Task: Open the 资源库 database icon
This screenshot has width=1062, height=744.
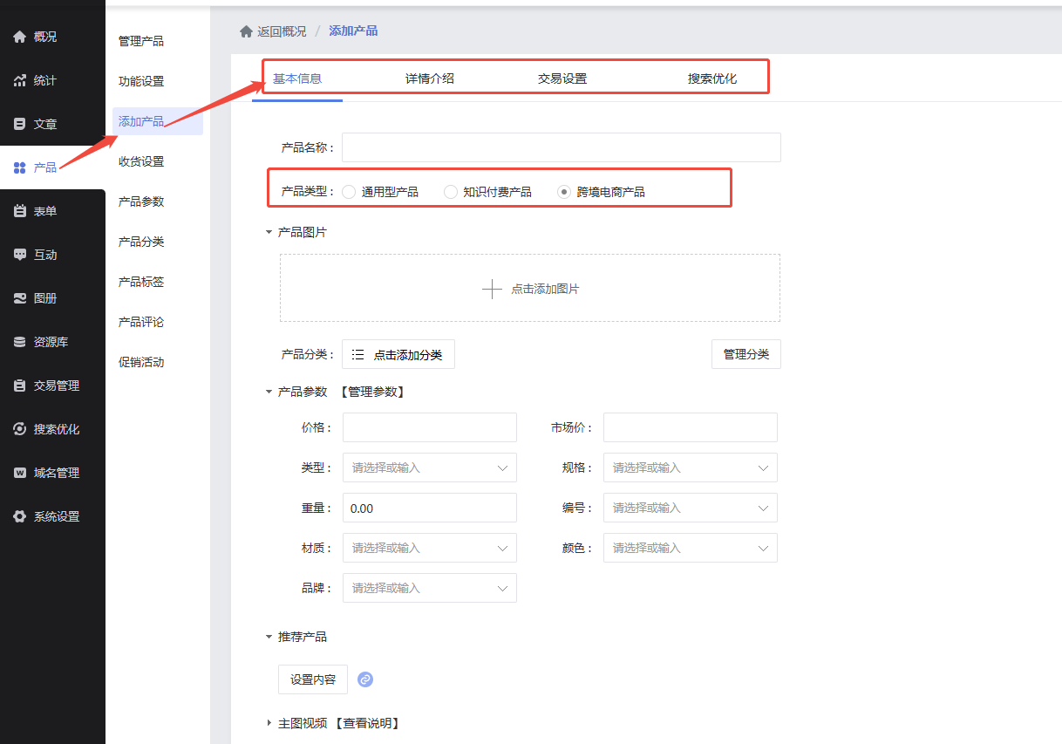Action: [x=19, y=342]
